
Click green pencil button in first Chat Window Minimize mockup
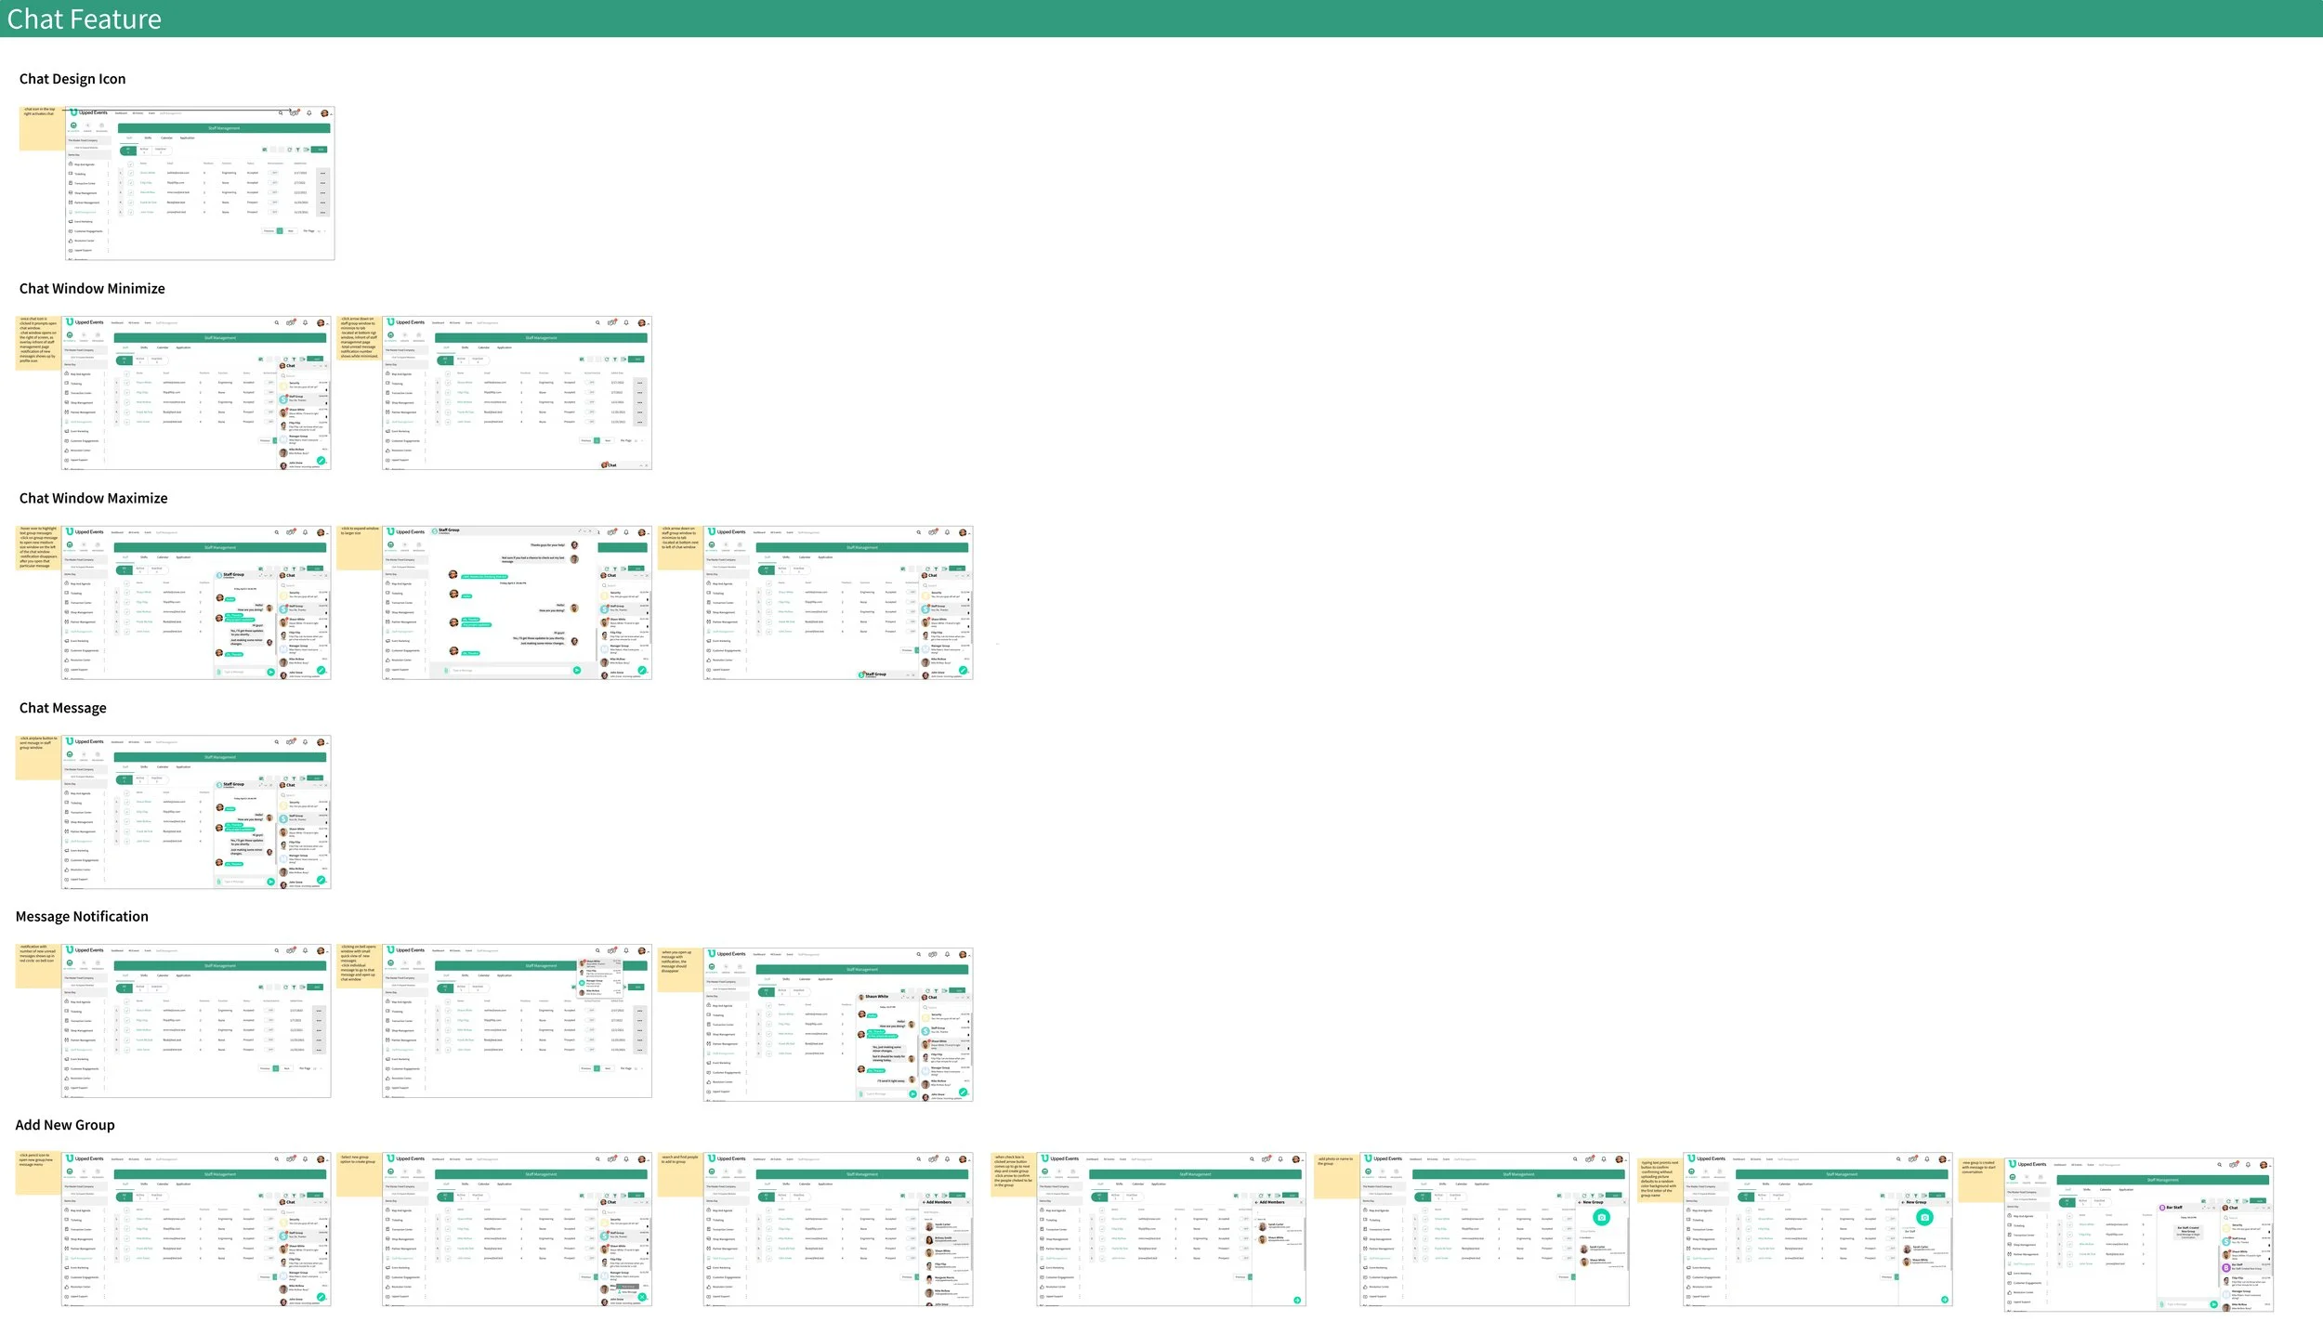[321, 461]
